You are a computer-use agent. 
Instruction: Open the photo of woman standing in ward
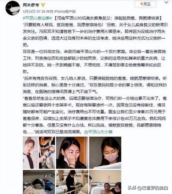point(72,182)
